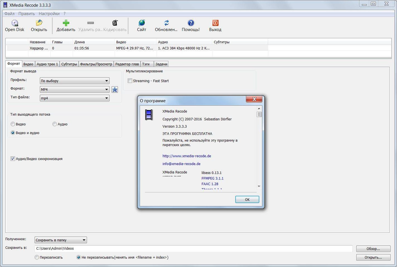Click the film strip icon in О программе dialog
Image resolution: width=397 pixels, height=267 pixels.
(149, 115)
